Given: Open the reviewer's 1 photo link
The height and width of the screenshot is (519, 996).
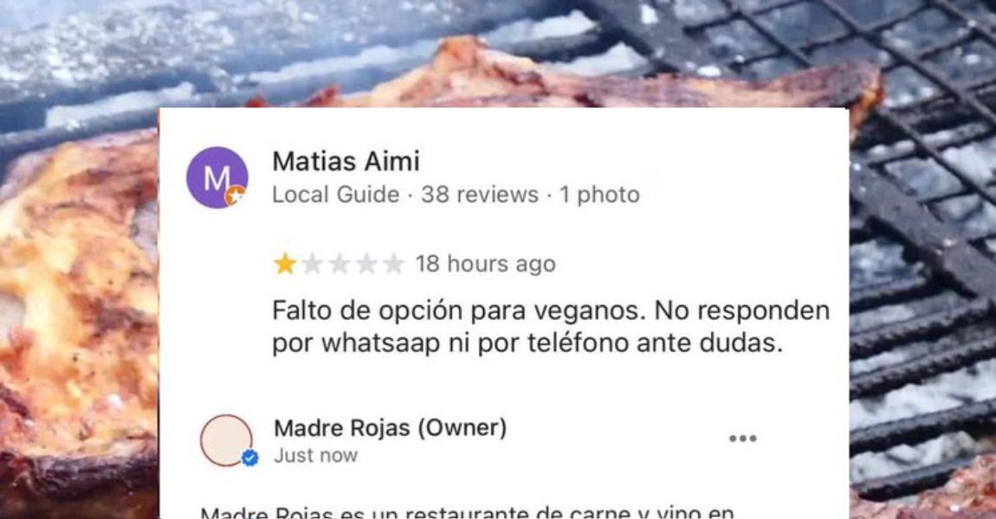Looking at the screenshot, I should pyautogui.click(x=599, y=194).
